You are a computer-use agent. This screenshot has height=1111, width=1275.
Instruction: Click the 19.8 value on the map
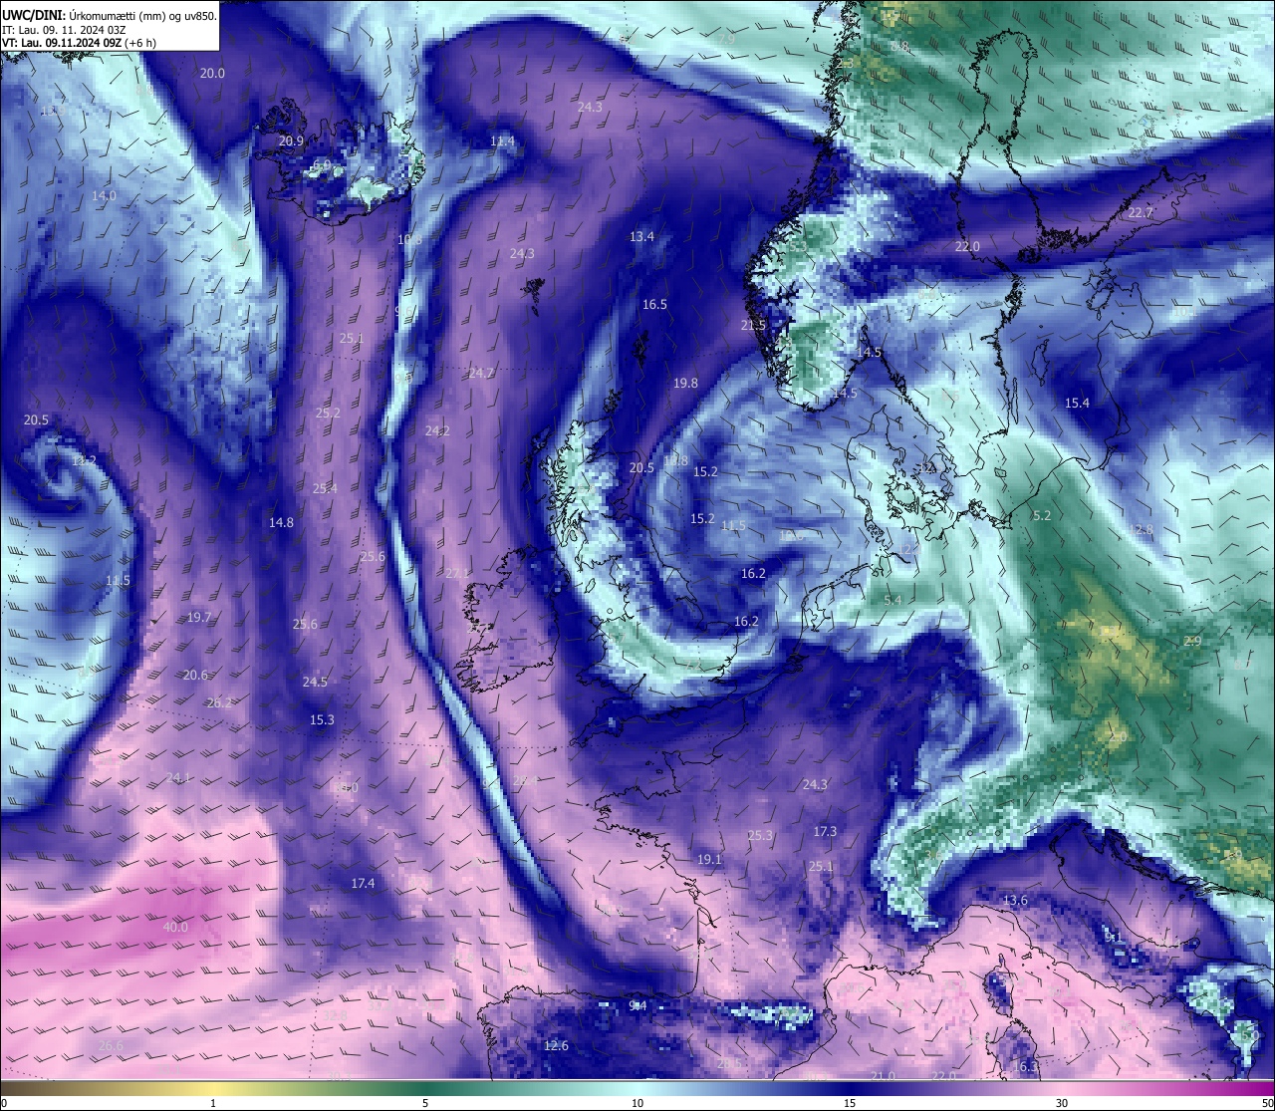click(x=685, y=384)
